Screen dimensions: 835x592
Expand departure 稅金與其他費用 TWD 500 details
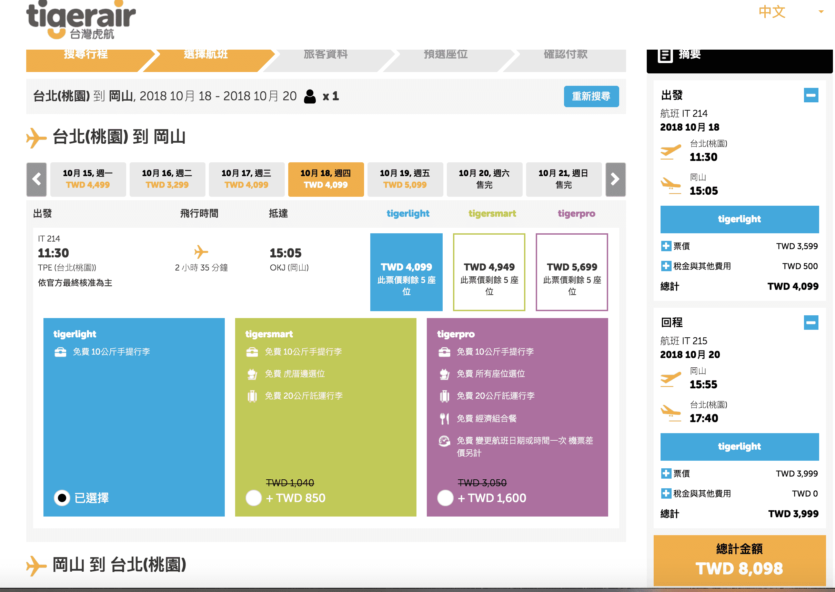(666, 266)
